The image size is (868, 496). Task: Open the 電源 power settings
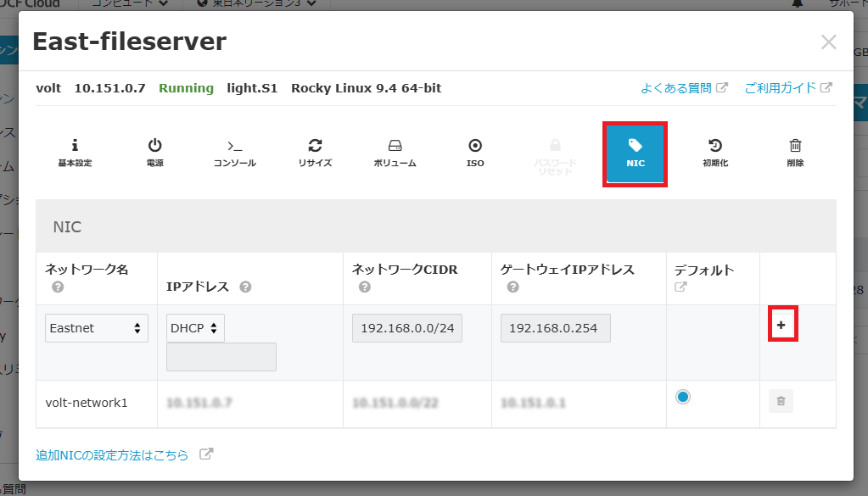[x=154, y=153]
